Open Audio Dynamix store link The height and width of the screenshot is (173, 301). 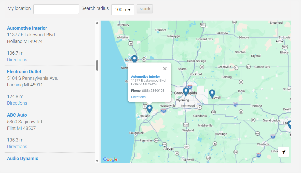(22, 159)
